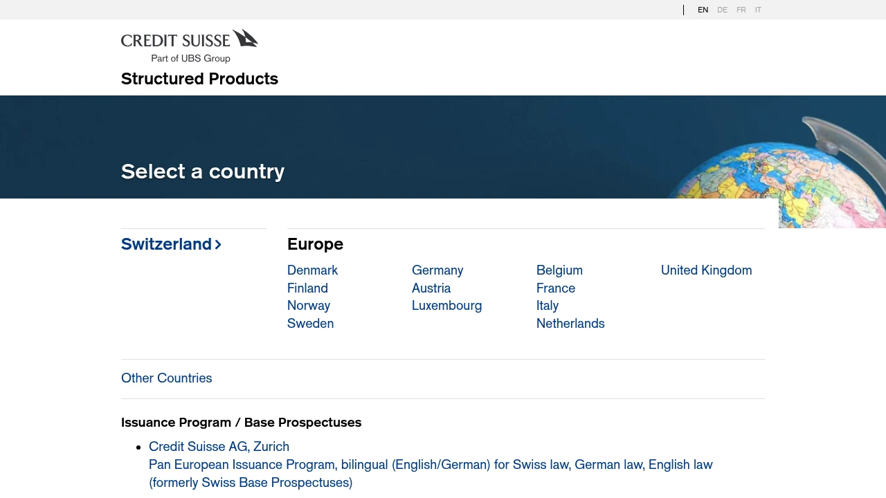Choose Austria as country
Screen dimensions: 886x498
431,288
